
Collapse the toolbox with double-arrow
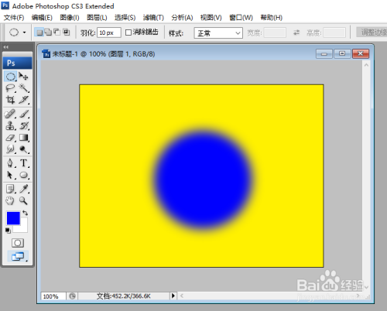click(6, 47)
